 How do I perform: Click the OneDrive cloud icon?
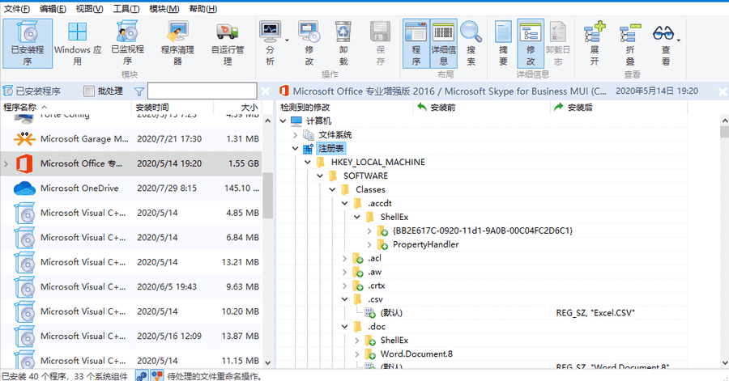(24, 188)
